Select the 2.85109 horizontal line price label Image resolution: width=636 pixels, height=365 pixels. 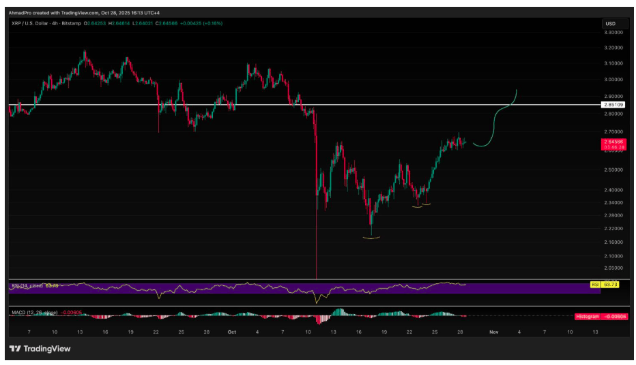tap(613, 104)
